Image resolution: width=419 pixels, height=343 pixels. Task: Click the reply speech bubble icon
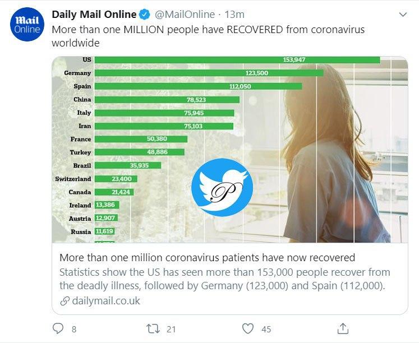(x=58, y=328)
